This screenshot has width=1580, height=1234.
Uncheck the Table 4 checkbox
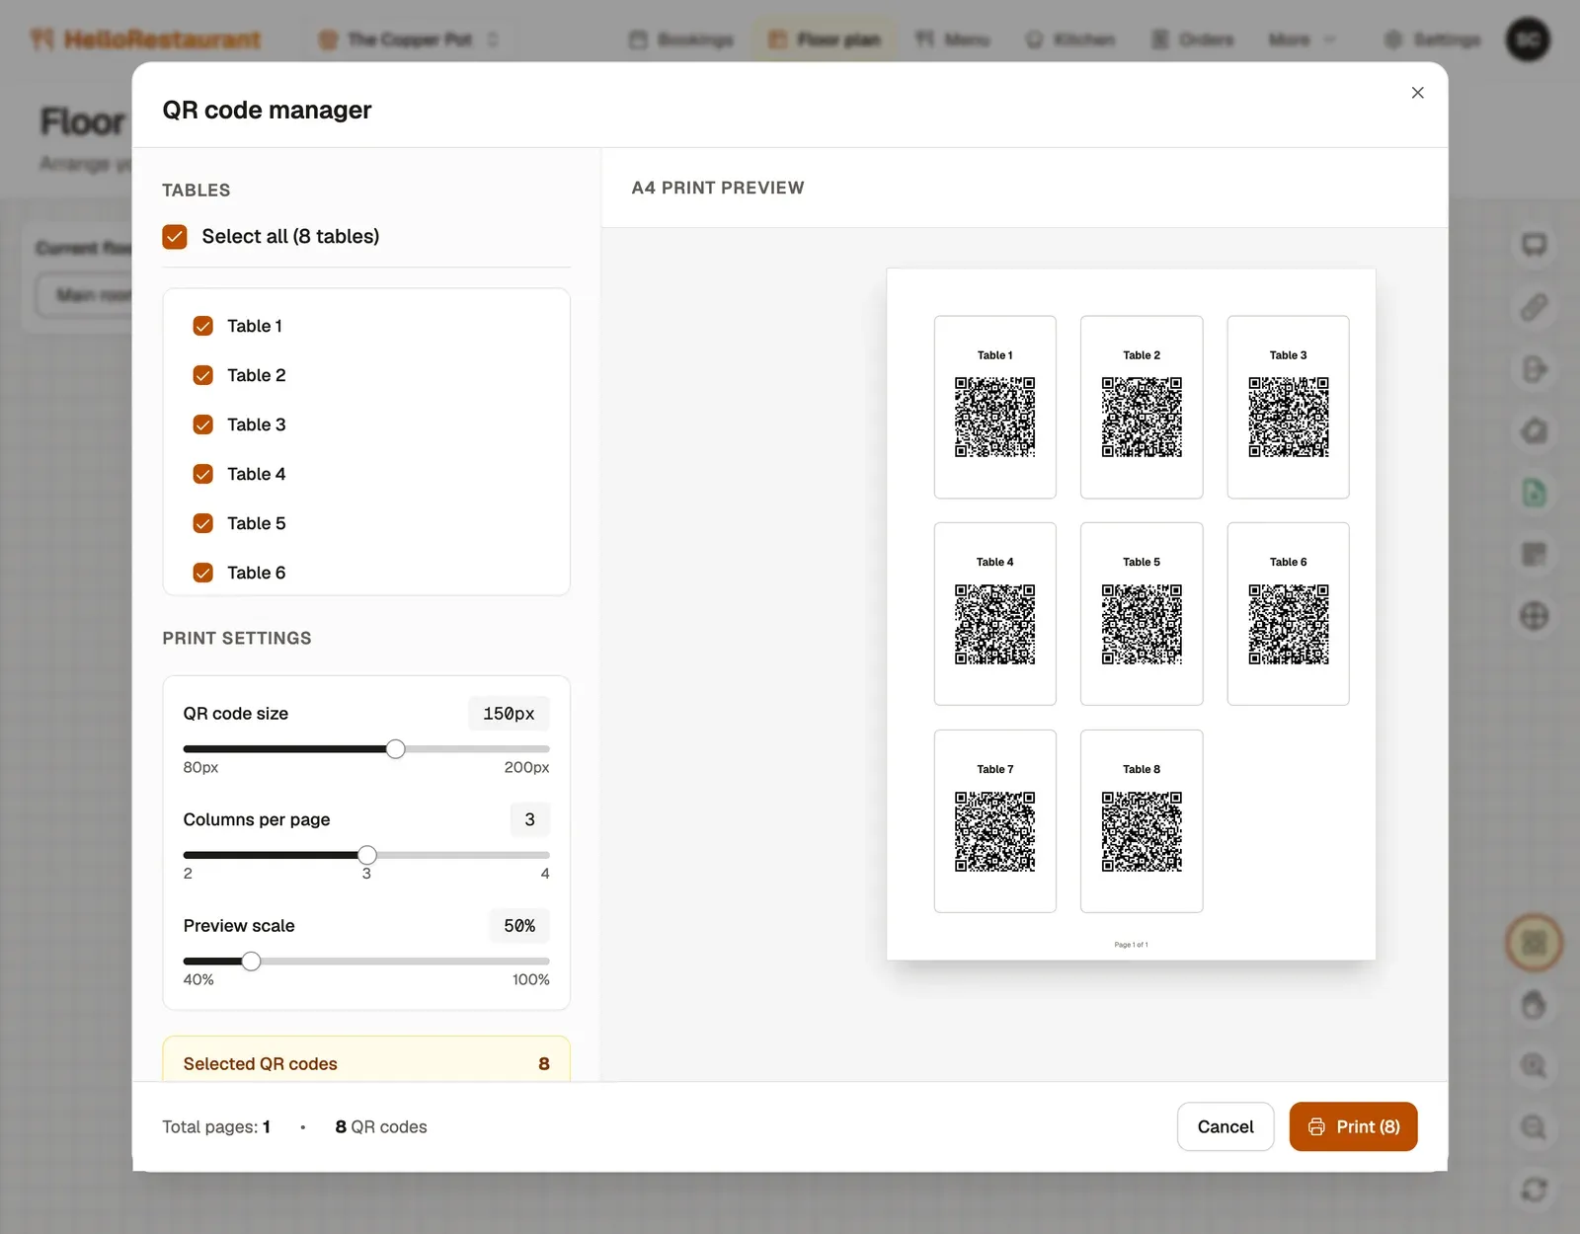pos(203,474)
